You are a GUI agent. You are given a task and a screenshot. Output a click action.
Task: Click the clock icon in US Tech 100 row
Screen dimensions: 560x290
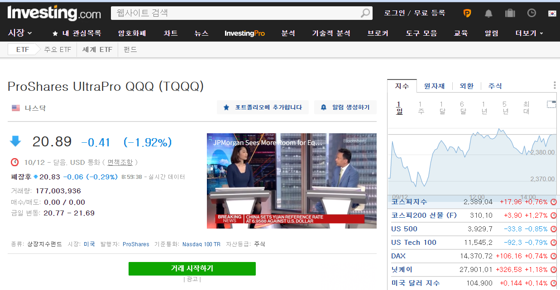click(x=554, y=243)
